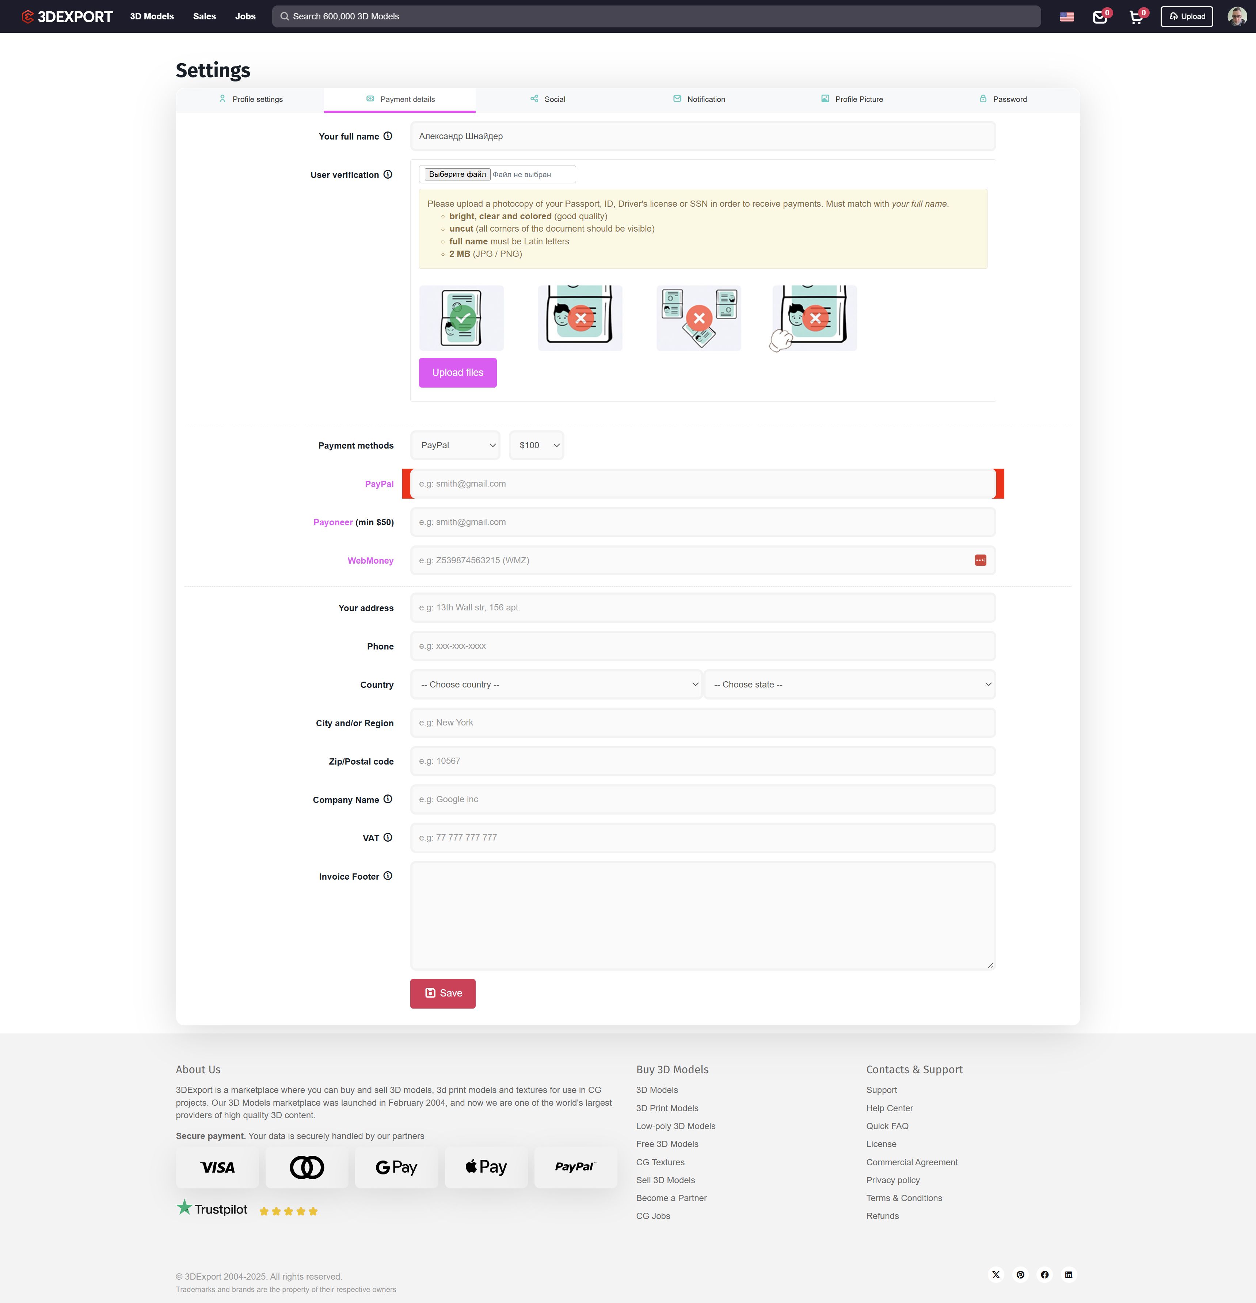Open the messages envelope icon

[1100, 17]
